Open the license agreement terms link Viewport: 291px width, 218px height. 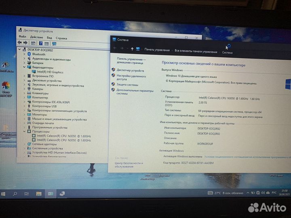coord(248,157)
